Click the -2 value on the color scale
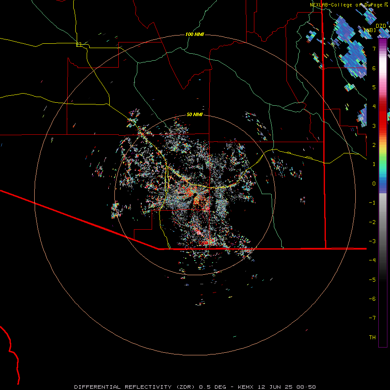The width and height of the screenshot is (390, 390). point(372,222)
